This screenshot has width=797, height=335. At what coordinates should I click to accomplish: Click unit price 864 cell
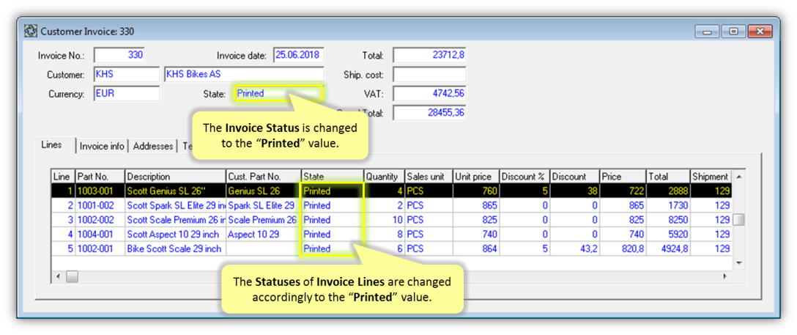click(476, 249)
